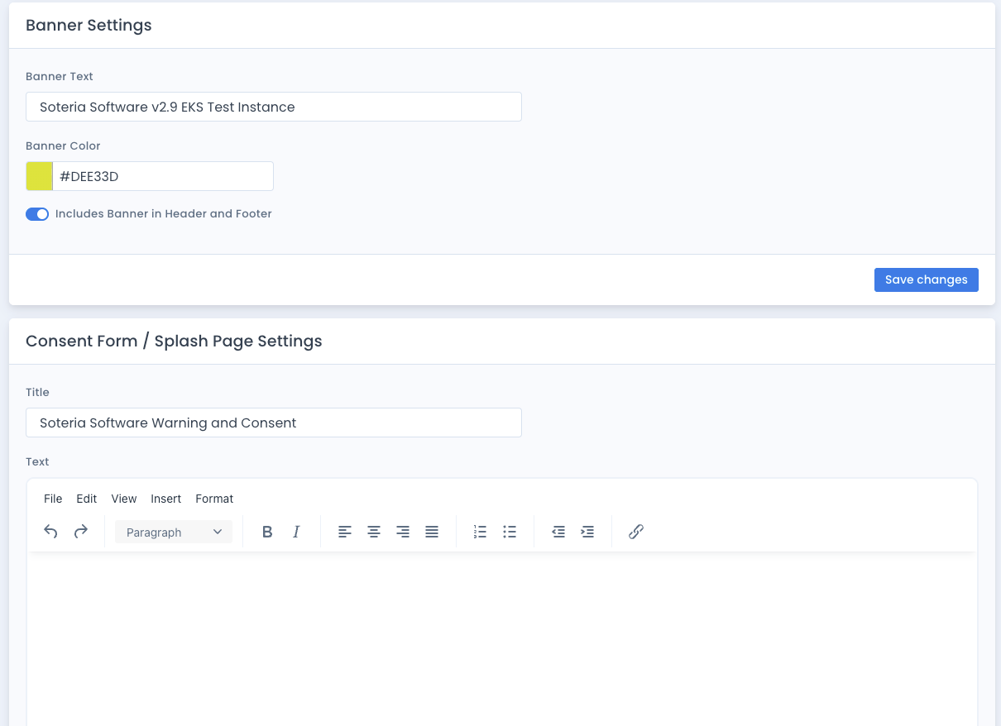Click the Banner Color hex code field
This screenshot has height=726, width=1001.
pyautogui.click(x=163, y=176)
